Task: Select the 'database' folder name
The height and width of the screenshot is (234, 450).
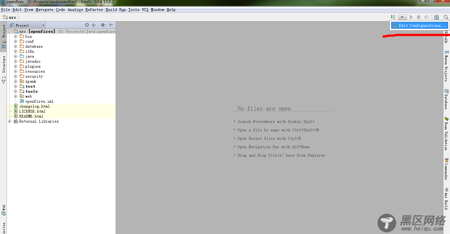Action: pyautogui.click(x=34, y=46)
